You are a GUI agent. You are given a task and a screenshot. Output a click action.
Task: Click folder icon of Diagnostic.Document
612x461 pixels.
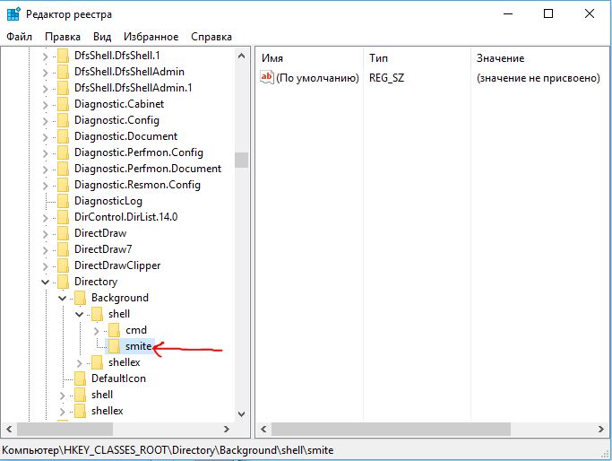click(64, 136)
